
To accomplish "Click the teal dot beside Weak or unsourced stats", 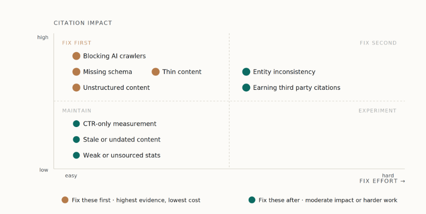I will tap(77, 155).
